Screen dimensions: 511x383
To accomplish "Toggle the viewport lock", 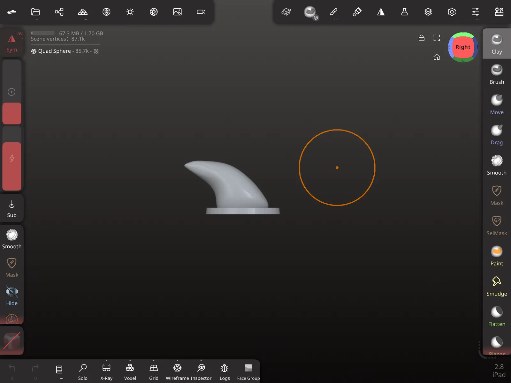I will click(422, 38).
